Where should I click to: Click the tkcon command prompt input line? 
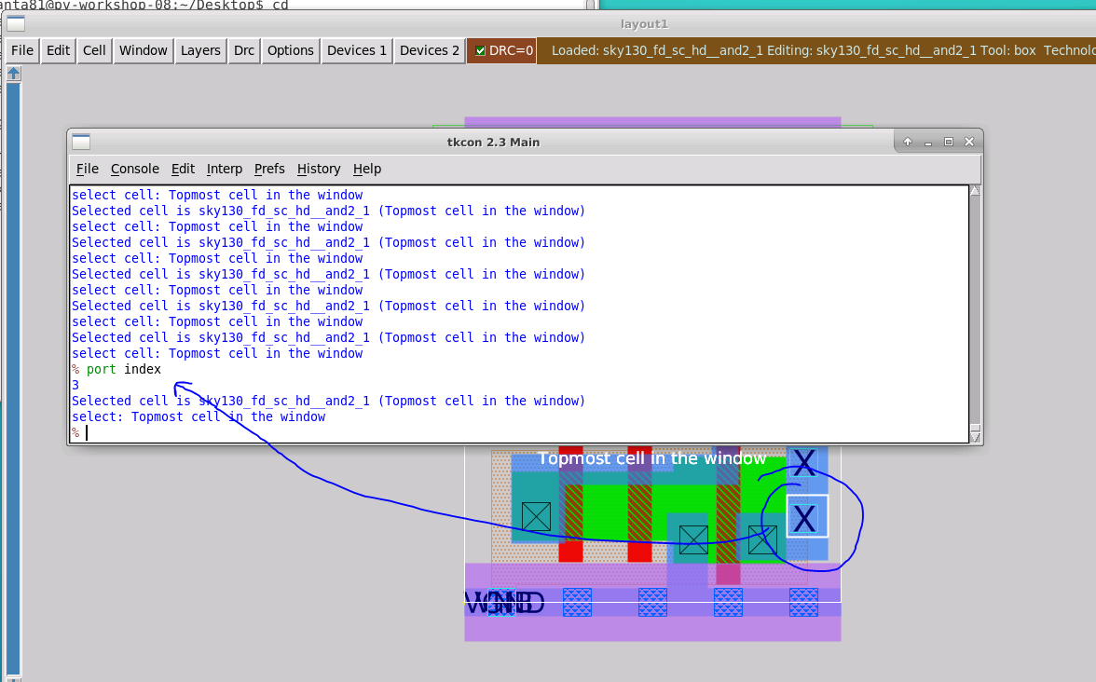point(519,433)
